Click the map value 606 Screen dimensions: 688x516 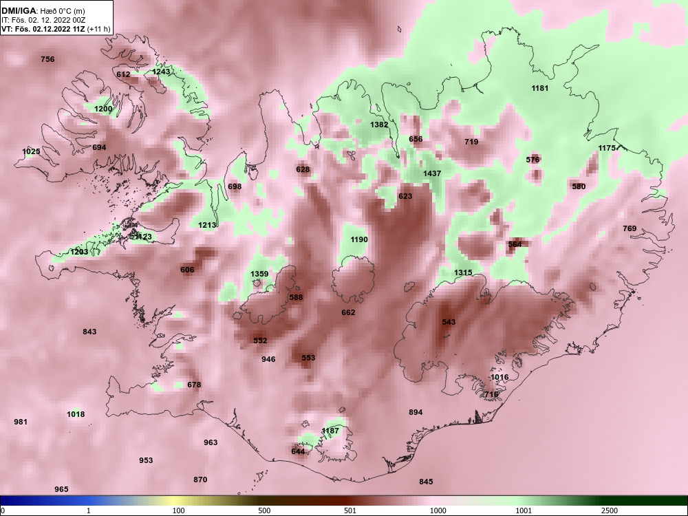[x=187, y=270]
